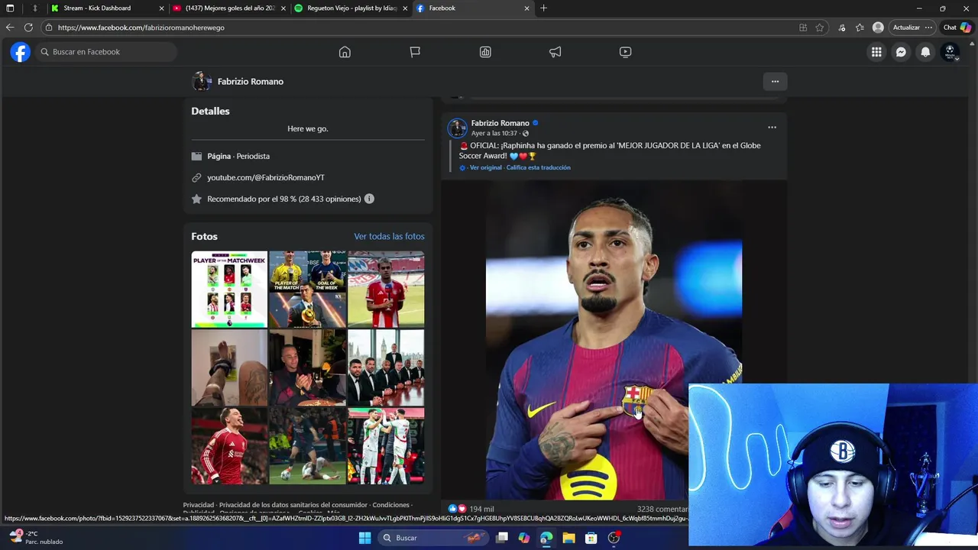Open Ver todas las fotos link

[389, 237]
